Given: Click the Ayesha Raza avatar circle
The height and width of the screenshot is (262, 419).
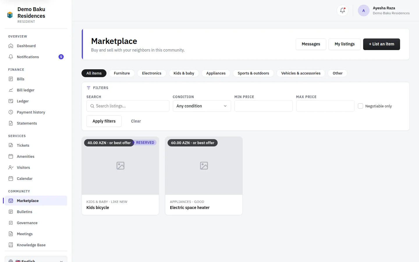Looking at the screenshot, I should click(363, 10).
